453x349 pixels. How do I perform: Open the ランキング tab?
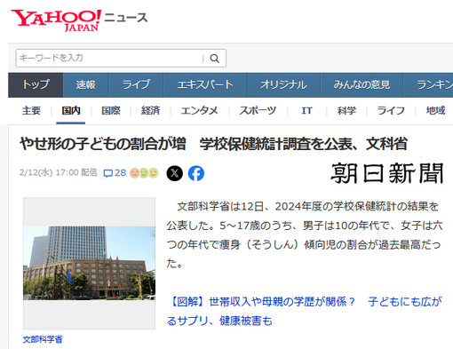tap(428, 85)
